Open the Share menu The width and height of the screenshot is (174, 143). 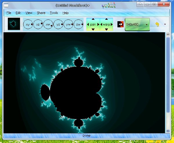coord(41,13)
